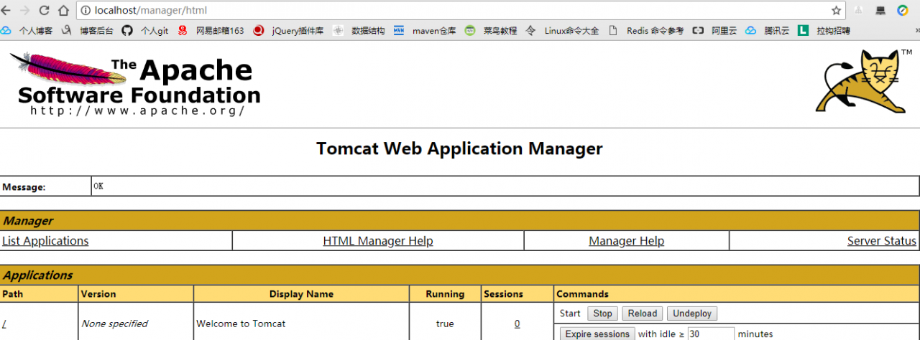Click the faded gray extension icon
The image size is (920, 340).
point(858,11)
